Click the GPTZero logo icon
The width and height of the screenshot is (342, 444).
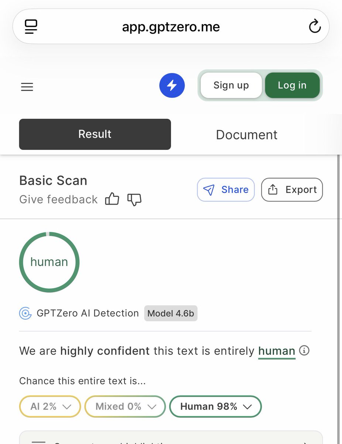pos(25,313)
